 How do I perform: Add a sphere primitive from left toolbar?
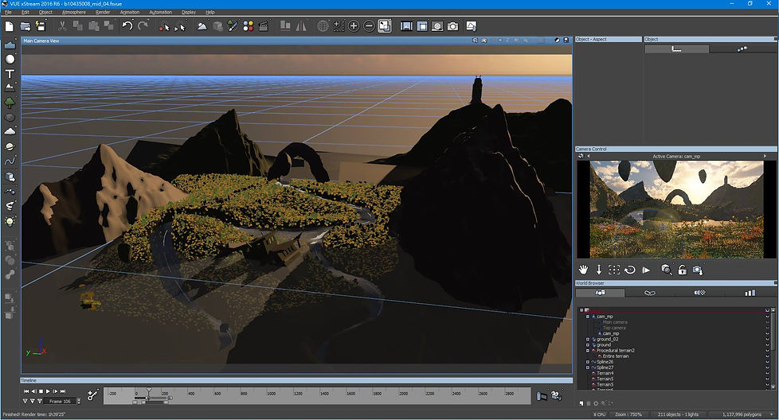[x=10, y=59]
